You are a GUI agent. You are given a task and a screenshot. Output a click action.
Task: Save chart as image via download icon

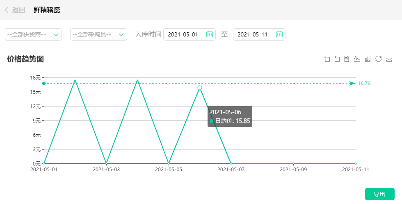click(389, 59)
